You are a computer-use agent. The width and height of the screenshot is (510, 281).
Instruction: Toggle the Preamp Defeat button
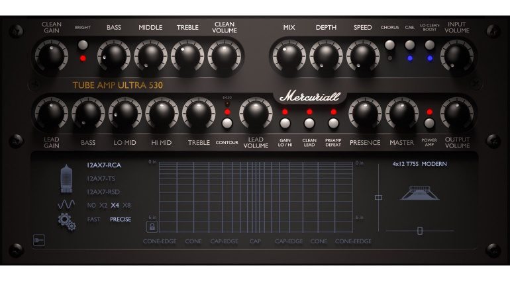[x=333, y=123]
